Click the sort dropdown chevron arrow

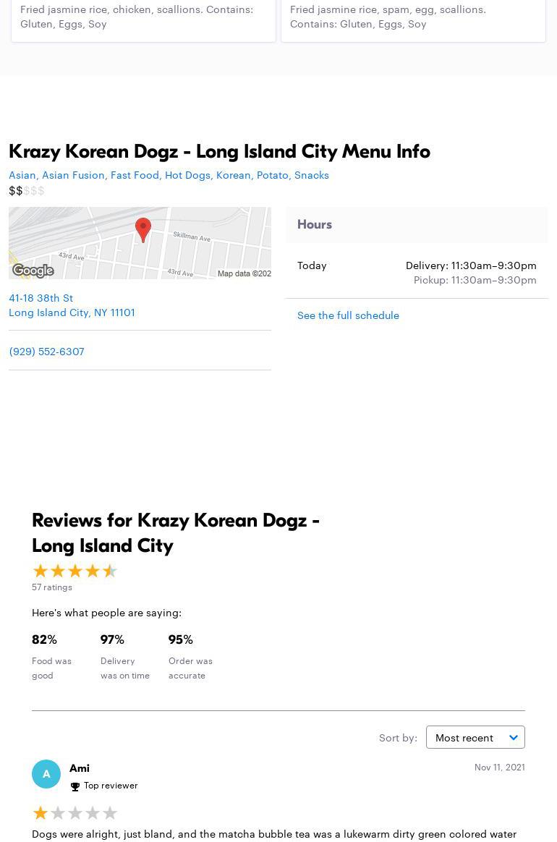pos(514,737)
